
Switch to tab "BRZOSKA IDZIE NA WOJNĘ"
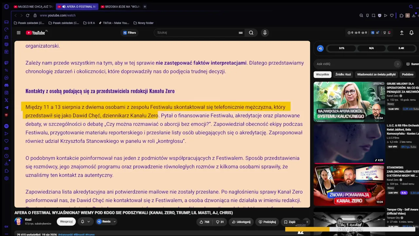tap(120, 7)
